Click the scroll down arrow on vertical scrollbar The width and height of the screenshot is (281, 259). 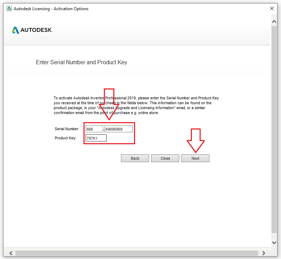[x=274, y=243]
